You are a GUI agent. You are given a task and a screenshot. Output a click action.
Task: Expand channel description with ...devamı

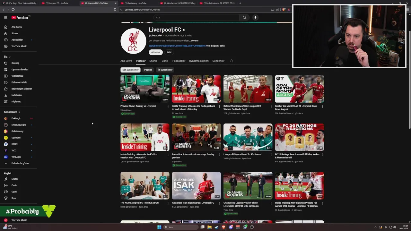point(194,41)
